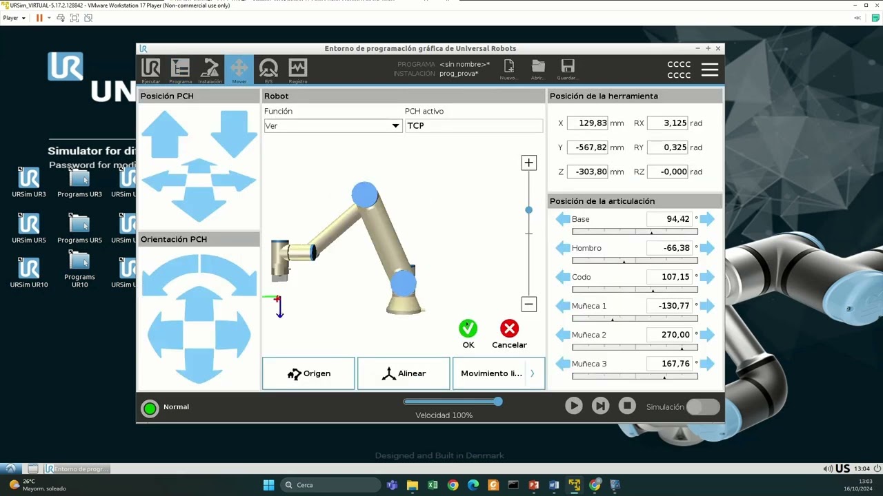Viewport: 883px width, 496px height.
Task: Click the Normal robot status indicator
Action: tap(150, 408)
